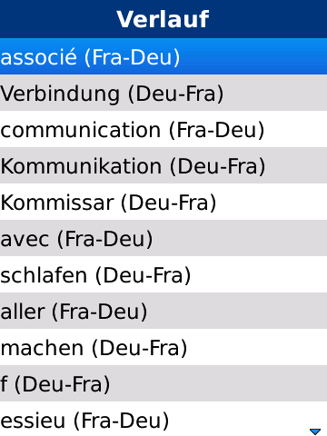
Task: Click the (Fra-Deu) tag beside aller
Action: pos(100,312)
